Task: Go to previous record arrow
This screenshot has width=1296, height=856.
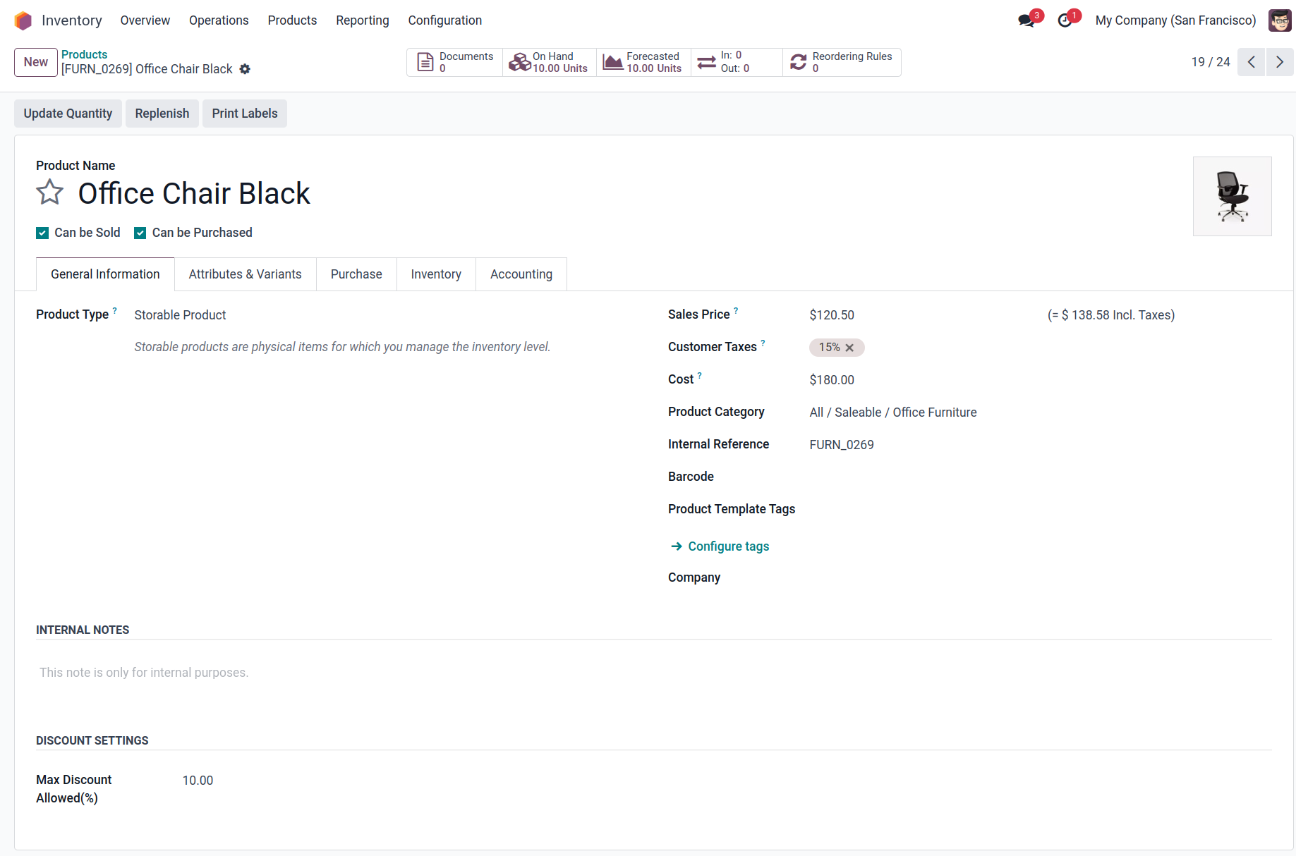Action: click(x=1252, y=62)
